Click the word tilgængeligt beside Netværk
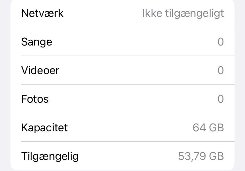The width and height of the screenshot is (245, 171). 194,14
